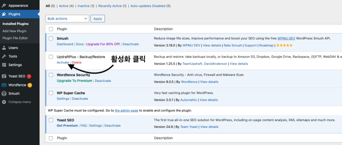Filter plugins by All (5)
Image resolution: width=342 pixels, height=145 pixels.
tap(50, 6)
